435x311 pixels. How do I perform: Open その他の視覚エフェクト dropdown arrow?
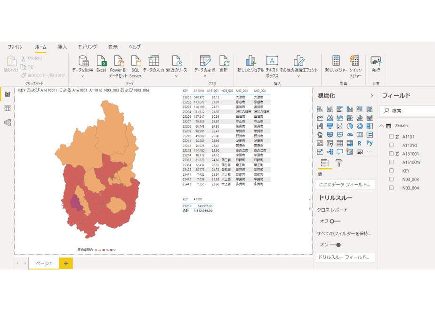(x=298, y=76)
